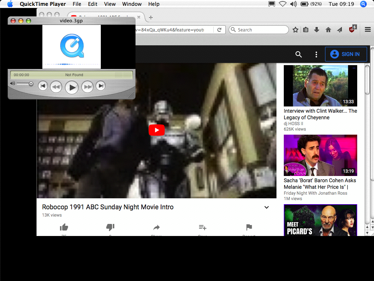Open 'Interview with Clint Walker' title link

point(320,114)
